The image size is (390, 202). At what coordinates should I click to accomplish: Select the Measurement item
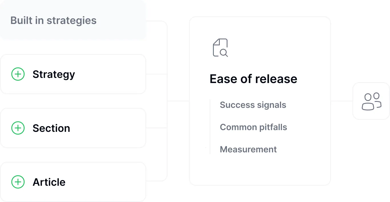248,149
